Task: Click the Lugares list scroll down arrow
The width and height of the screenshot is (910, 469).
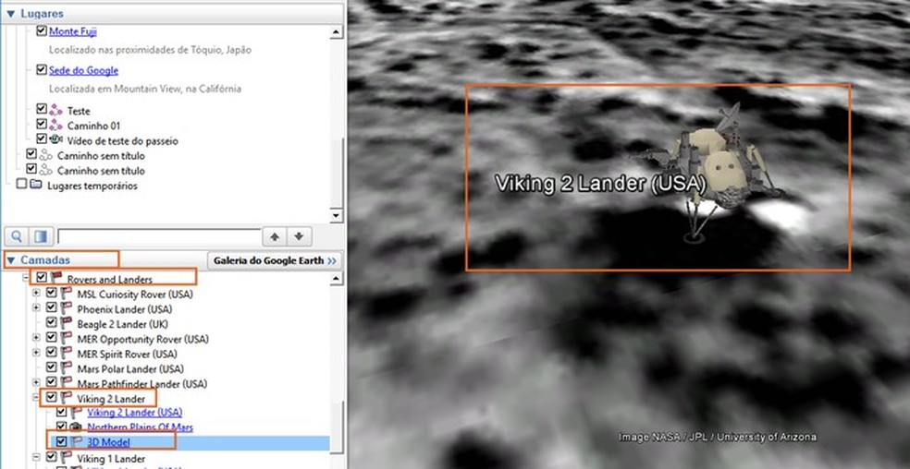Action: click(x=336, y=215)
